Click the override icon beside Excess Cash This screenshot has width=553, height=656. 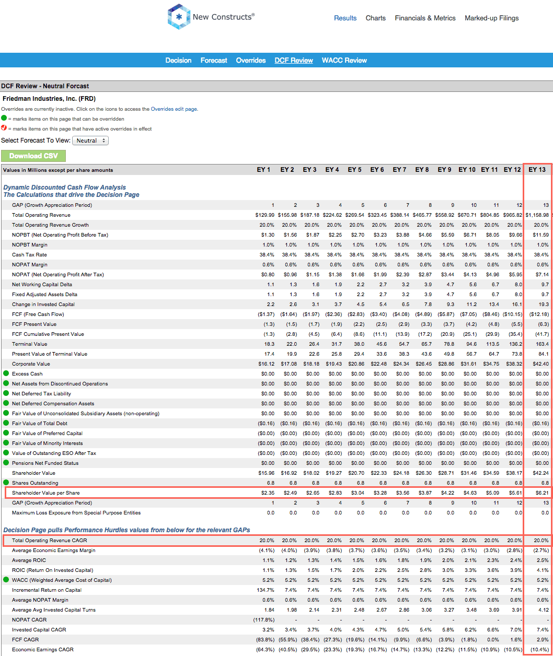(5, 373)
